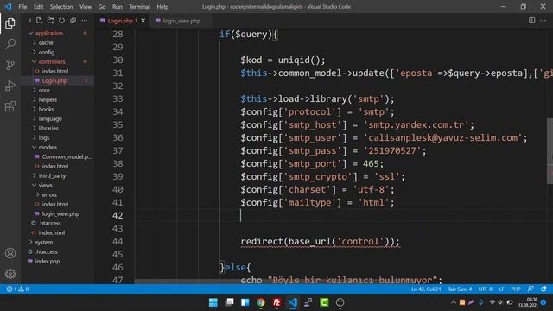Open errors and warnings count in status bar

coord(17,289)
